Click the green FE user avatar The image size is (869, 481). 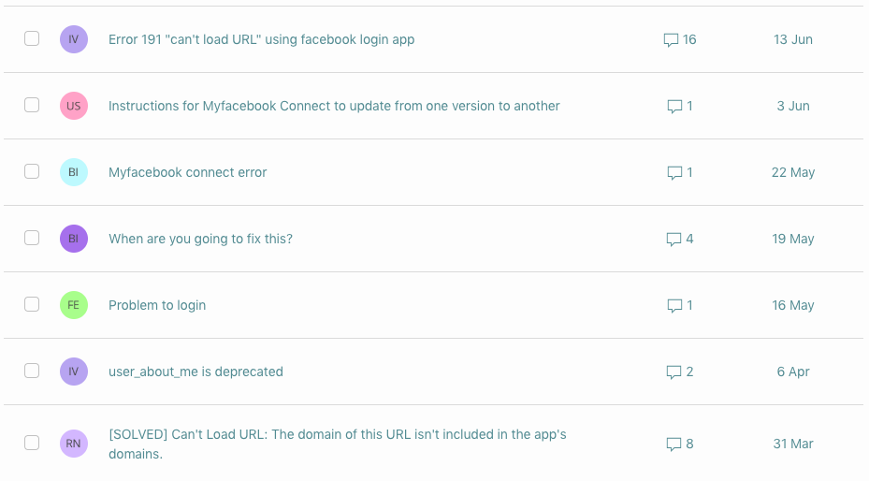tap(74, 305)
